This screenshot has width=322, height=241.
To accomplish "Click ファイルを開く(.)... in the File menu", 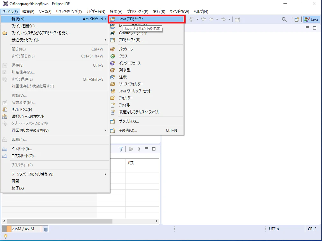I will 55,26.
